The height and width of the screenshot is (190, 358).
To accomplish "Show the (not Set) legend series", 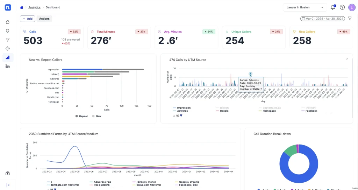I will [309, 108].
